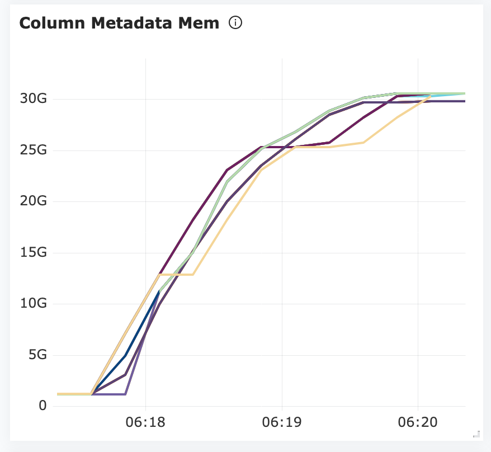Image resolution: width=491 pixels, height=452 pixels.
Task: Click the 5G y-axis label
Action: [x=36, y=355]
